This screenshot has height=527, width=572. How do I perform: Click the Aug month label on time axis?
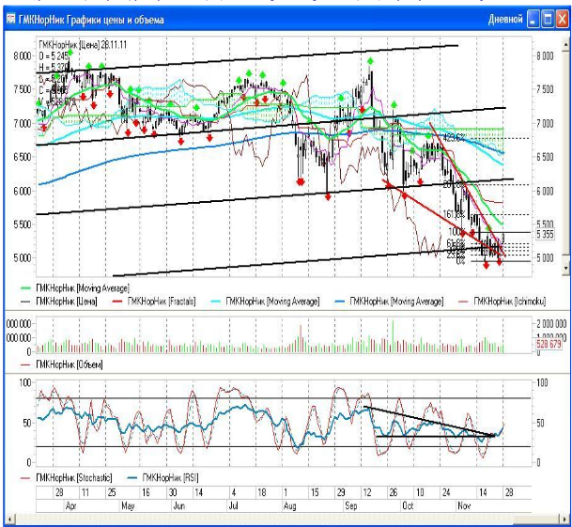(289, 506)
